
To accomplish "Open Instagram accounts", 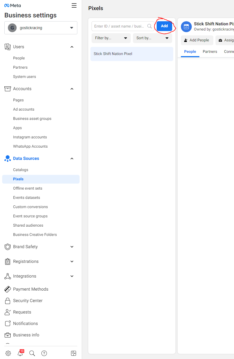I will coord(30,137).
